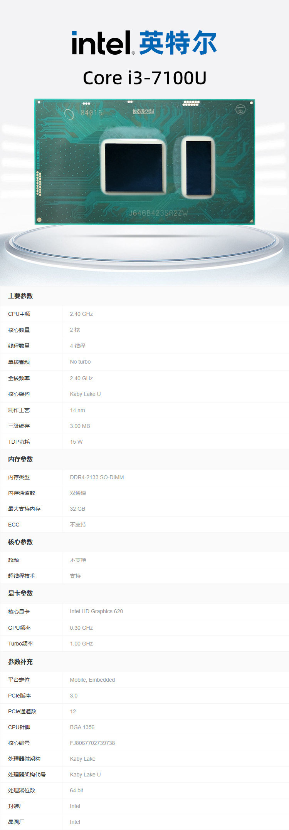
Task: Select the FJ8067702739738 value
Action: pyautogui.click(x=92, y=743)
